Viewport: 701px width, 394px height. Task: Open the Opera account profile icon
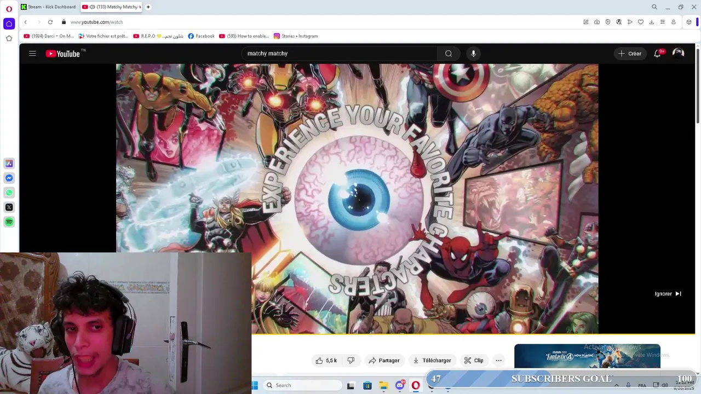pos(674,22)
